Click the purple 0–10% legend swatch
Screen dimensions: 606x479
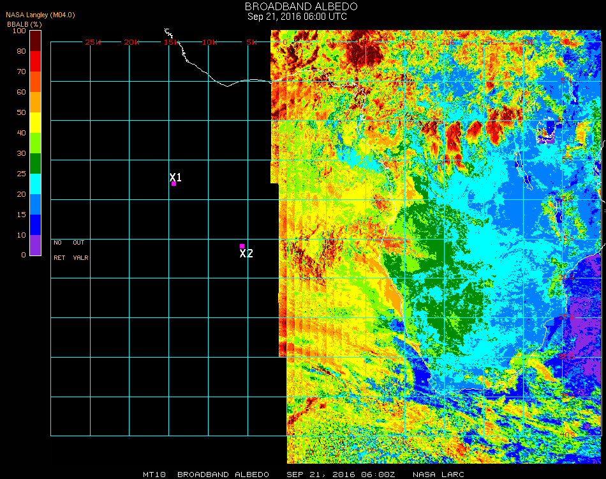coord(36,245)
